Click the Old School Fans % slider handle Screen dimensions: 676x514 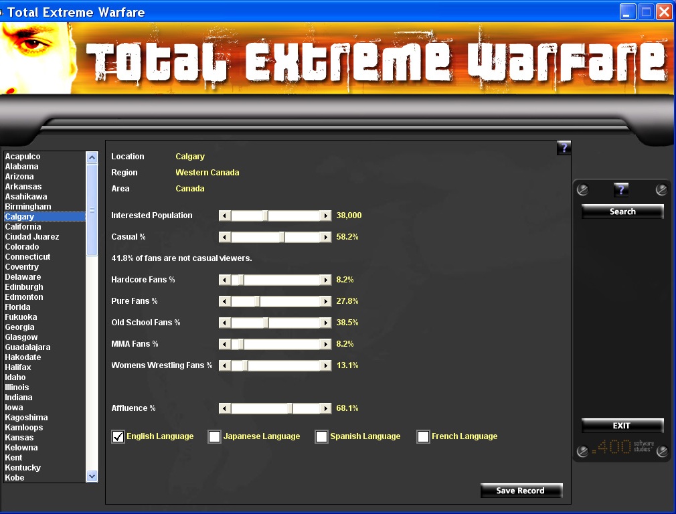(x=266, y=323)
